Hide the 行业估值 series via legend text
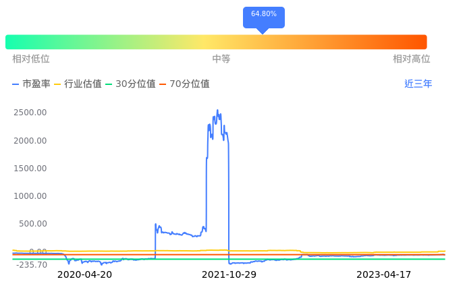 pyautogui.click(x=83, y=84)
